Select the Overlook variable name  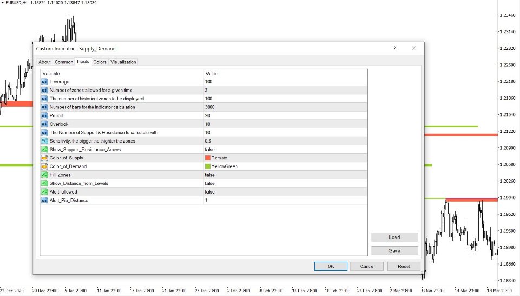pyautogui.click(x=59, y=124)
